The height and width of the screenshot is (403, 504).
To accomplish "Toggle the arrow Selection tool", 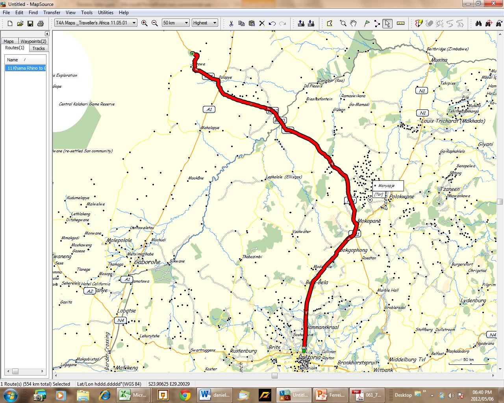I will (x=387, y=23).
